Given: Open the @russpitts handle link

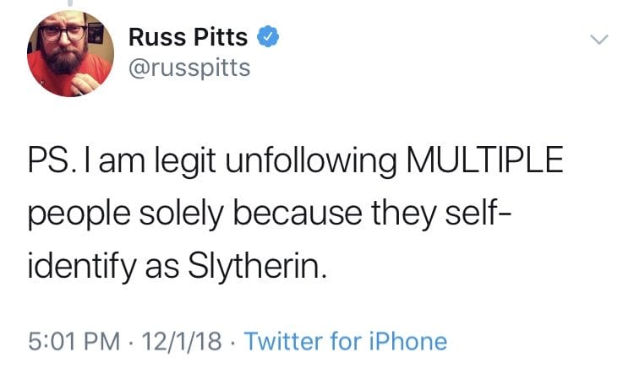Looking at the screenshot, I should 189,68.
